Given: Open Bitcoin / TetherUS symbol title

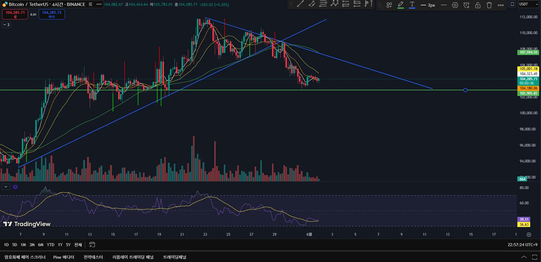Looking at the screenshot, I should (x=47, y=4).
